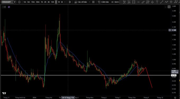Screen dimensions: 180x99
Task: Select the brush drawing tool
Action: pyautogui.click(x=143, y=2)
